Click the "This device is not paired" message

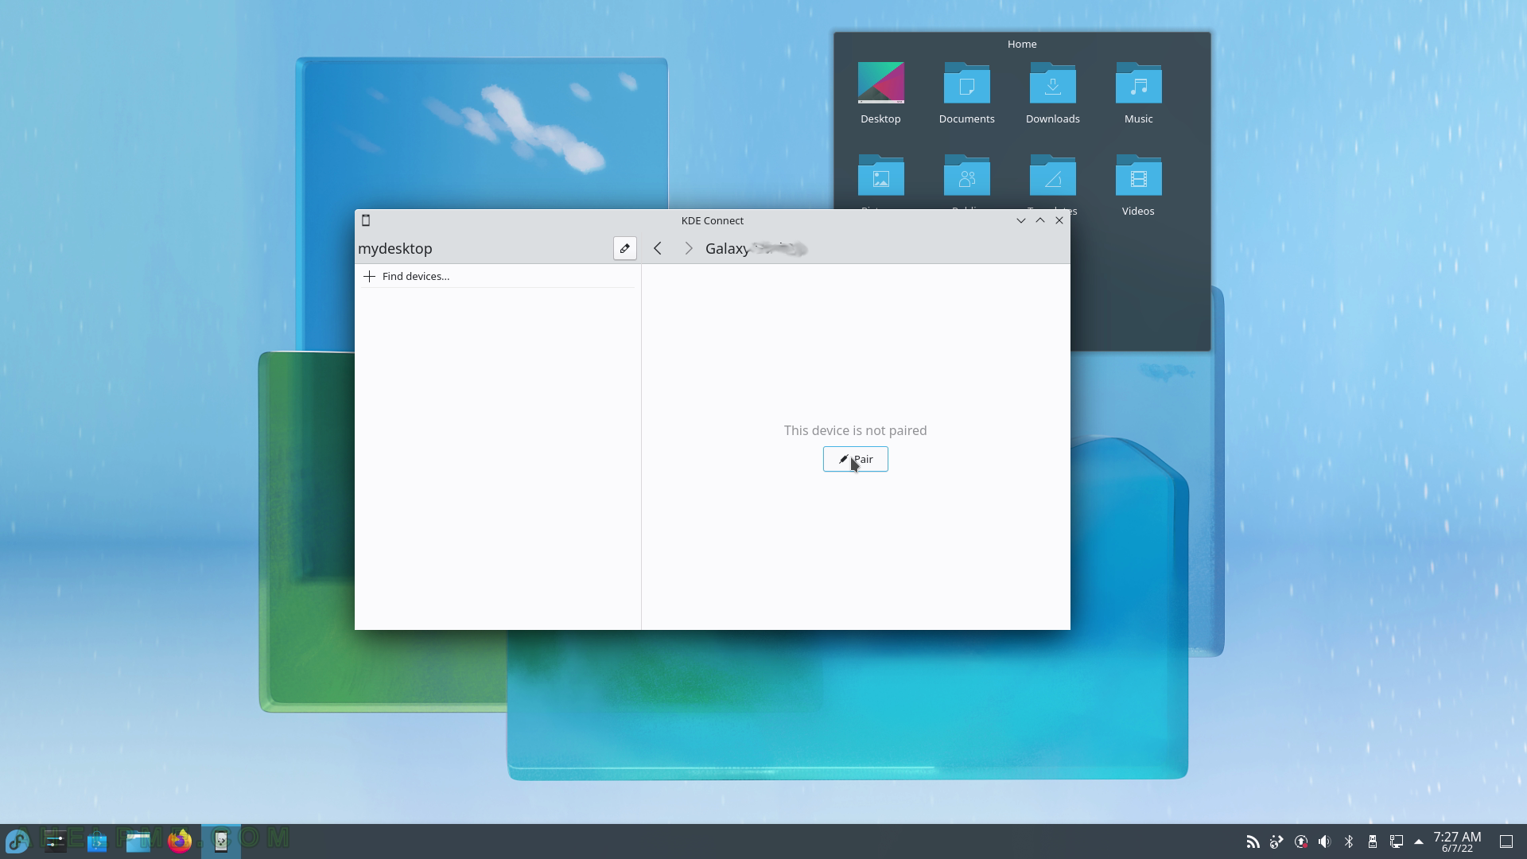click(855, 430)
